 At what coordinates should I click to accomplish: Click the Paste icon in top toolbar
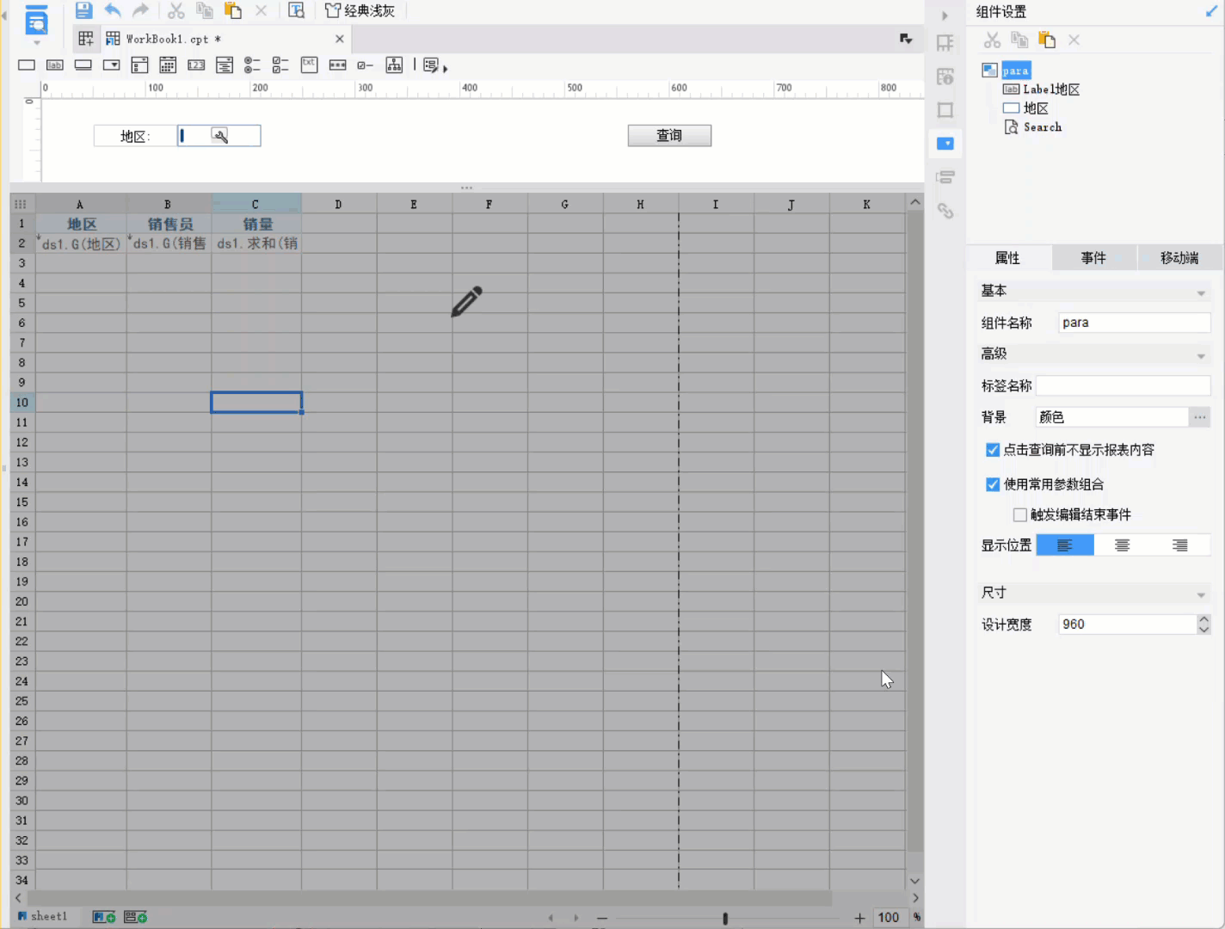click(233, 11)
